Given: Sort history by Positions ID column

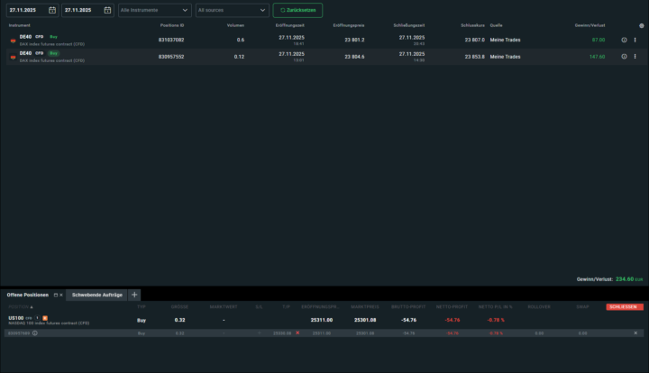Looking at the screenshot, I should pos(172,25).
